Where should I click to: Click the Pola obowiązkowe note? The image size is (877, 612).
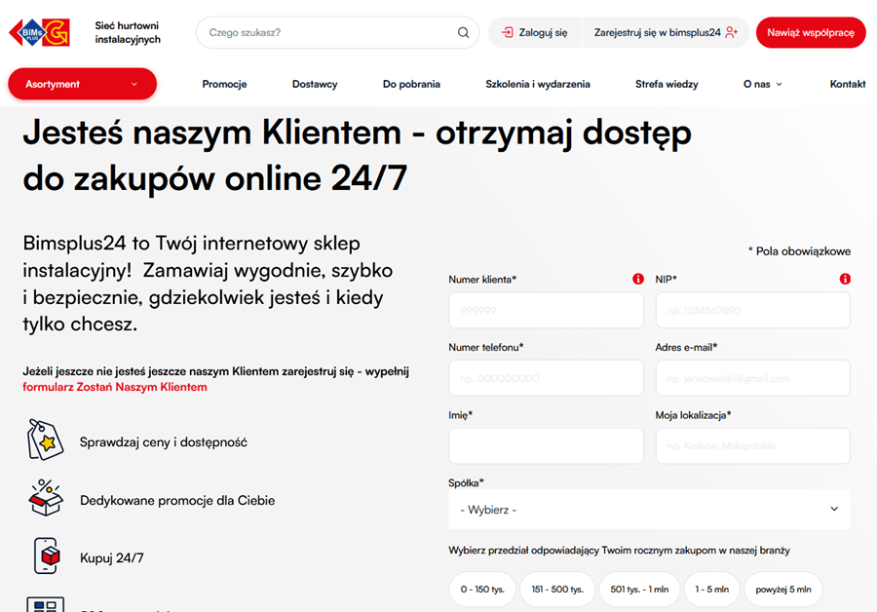(799, 251)
